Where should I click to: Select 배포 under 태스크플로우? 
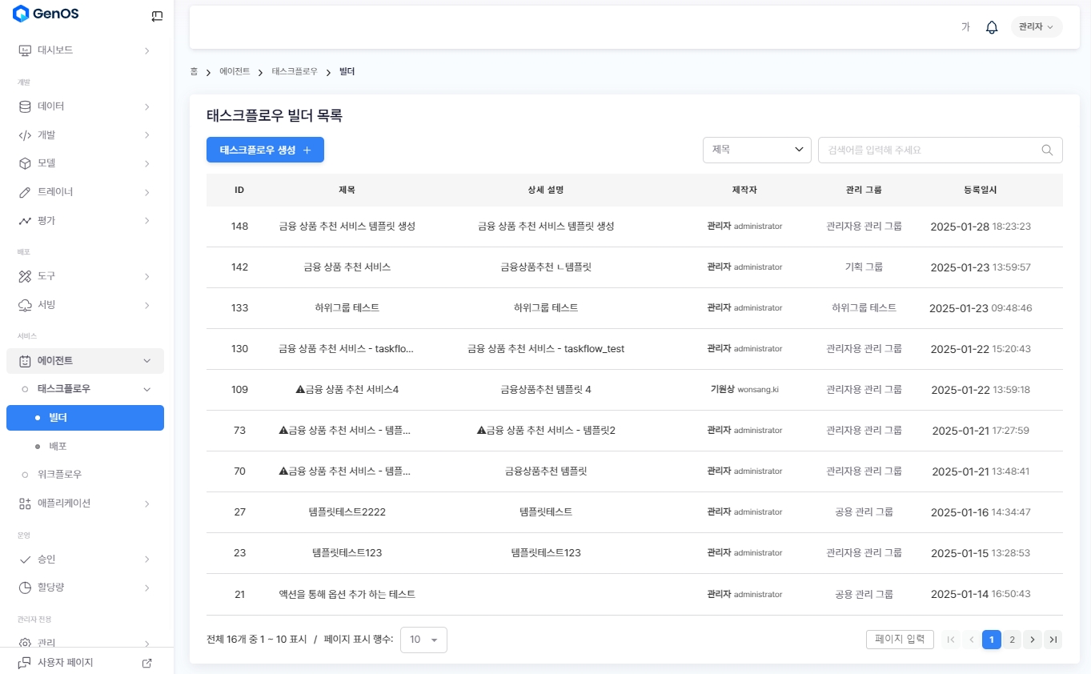click(x=58, y=446)
